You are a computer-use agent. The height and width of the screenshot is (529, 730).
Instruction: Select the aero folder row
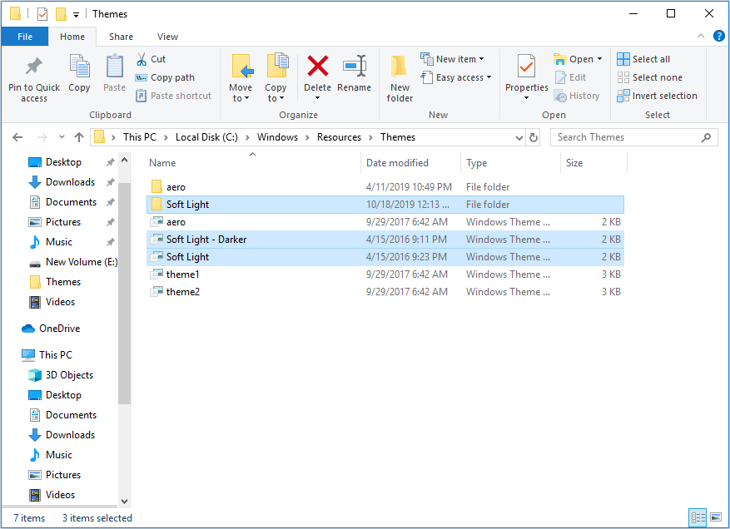[385, 187]
